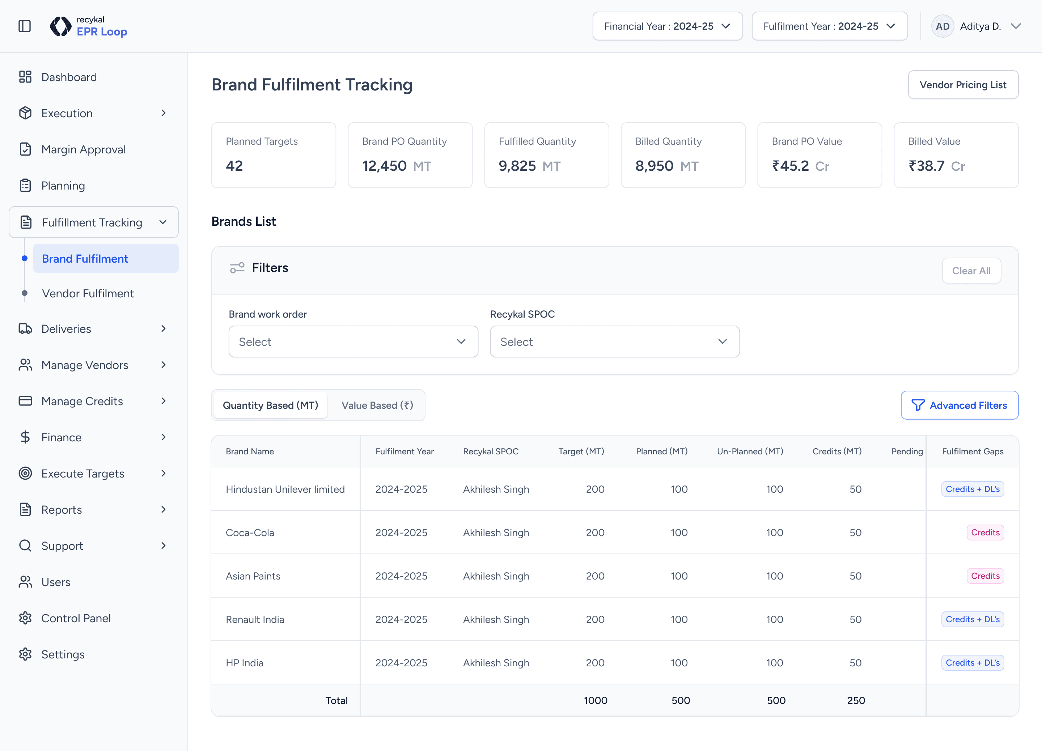Open the Financial Year dropdown
The width and height of the screenshot is (1042, 751).
[x=667, y=26]
